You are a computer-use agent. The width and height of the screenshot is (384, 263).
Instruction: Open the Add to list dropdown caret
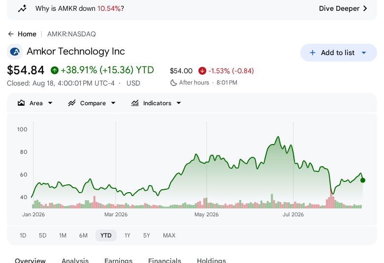point(364,53)
